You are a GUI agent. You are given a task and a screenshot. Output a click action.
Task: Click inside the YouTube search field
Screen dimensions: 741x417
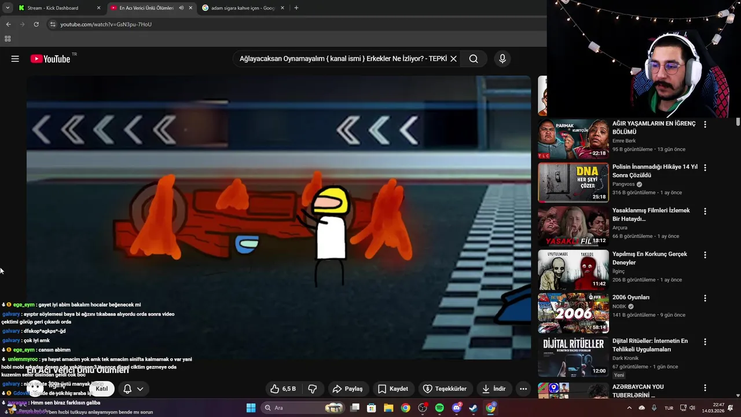343,58
